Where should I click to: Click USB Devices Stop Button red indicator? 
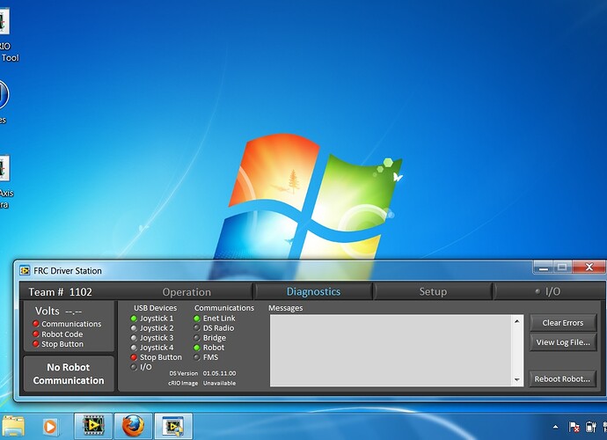point(134,357)
